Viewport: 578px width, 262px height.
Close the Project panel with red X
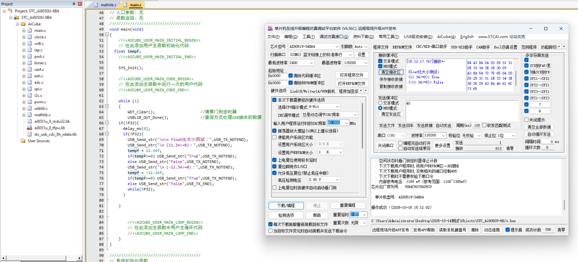[80, 4]
